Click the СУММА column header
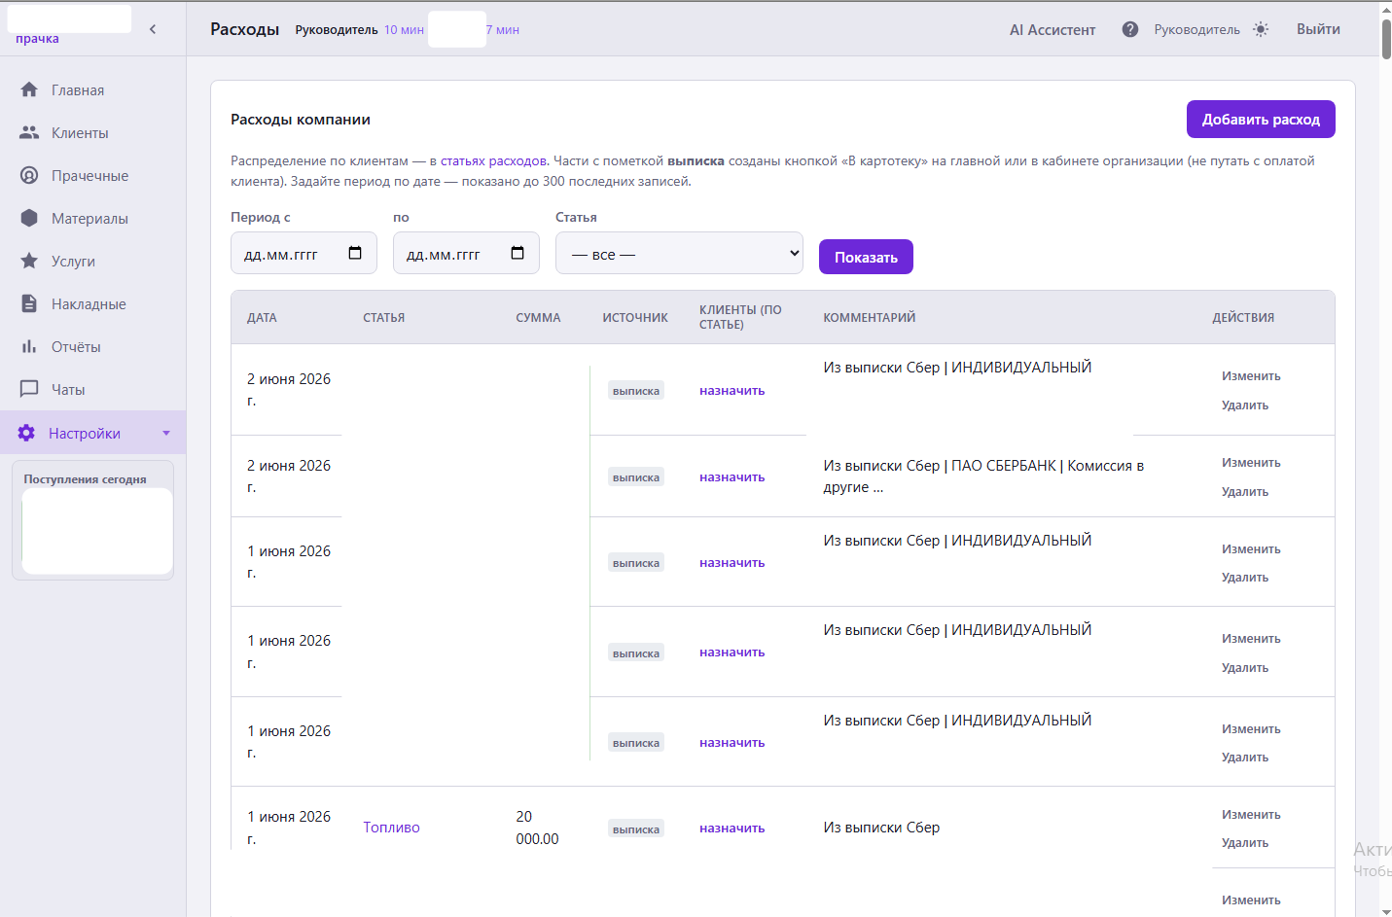 (538, 318)
